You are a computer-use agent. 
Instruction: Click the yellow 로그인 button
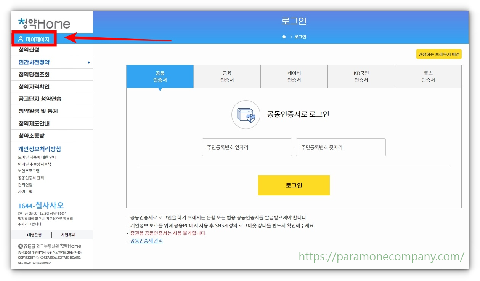pyautogui.click(x=294, y=185)
